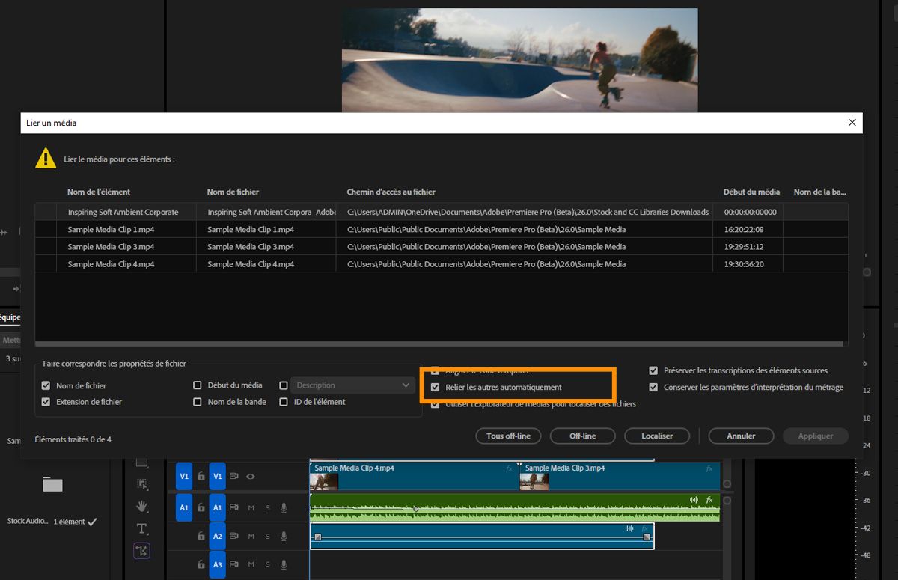Toggle lock on the A2 audio track

[x=201, y=536]
